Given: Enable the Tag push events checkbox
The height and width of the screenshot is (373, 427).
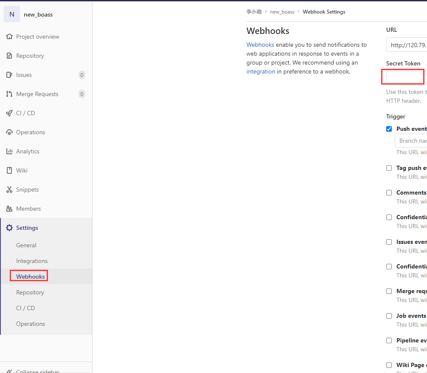Looking at the screenshot, I should click(389, 168).
